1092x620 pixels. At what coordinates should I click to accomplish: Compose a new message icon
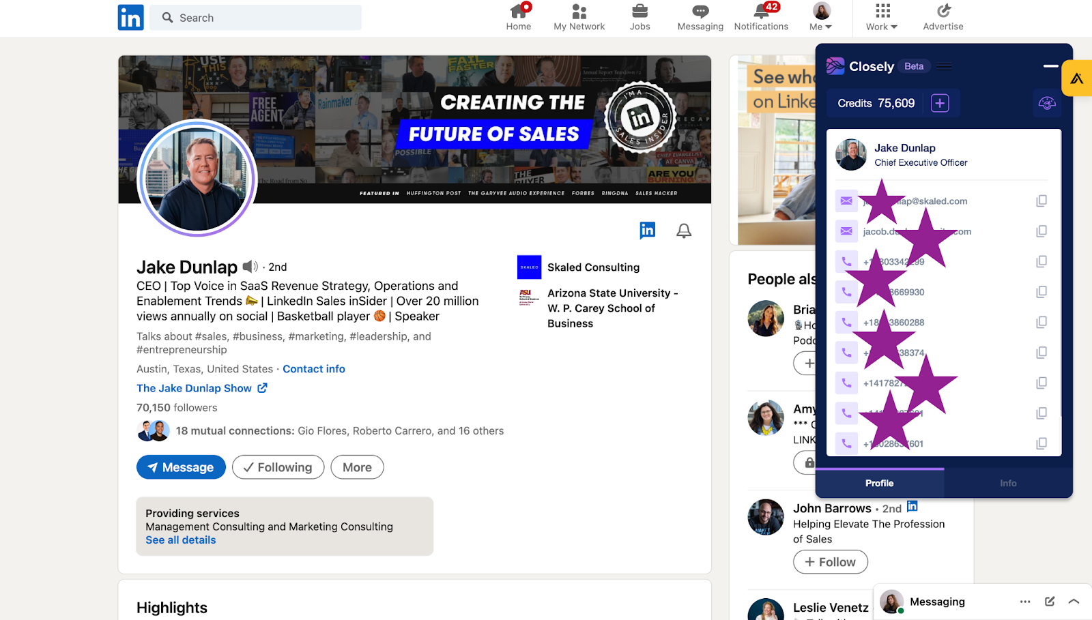click(x=1050, y=602)
